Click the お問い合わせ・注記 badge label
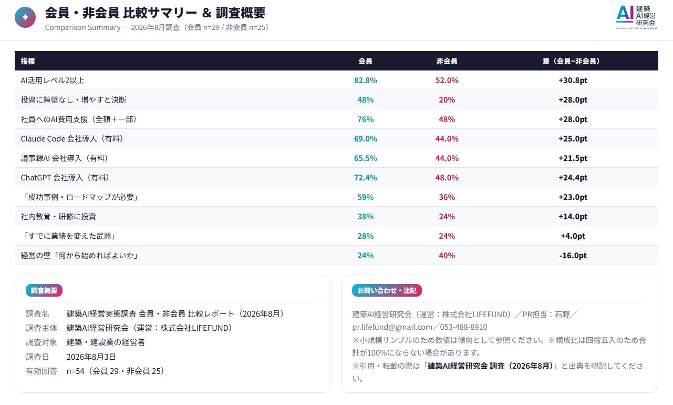 387,290
